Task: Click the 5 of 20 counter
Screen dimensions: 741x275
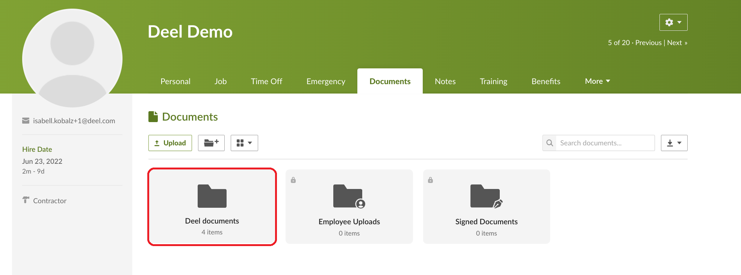Action: coord(619,43)
